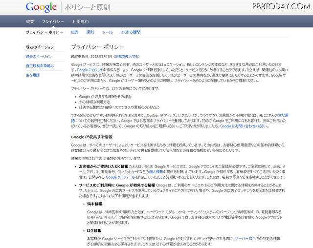Click Google にお問い合わせください link
This screenshot has height=248, width=313.
244,126
